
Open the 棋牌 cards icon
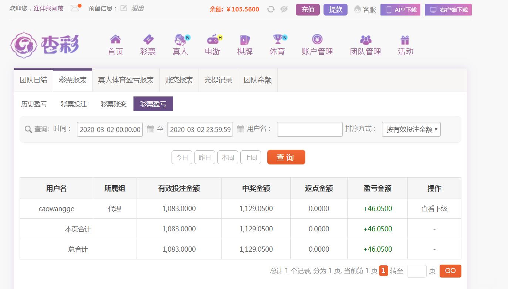(x=245, y=39)
